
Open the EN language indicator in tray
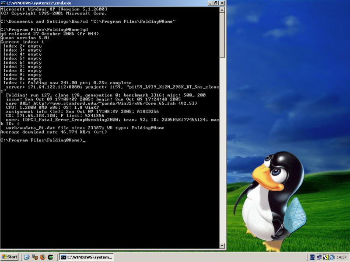[x=312, y=257]
